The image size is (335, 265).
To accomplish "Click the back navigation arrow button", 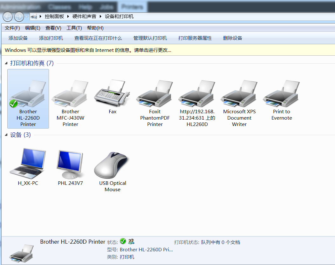I will 7,17.
